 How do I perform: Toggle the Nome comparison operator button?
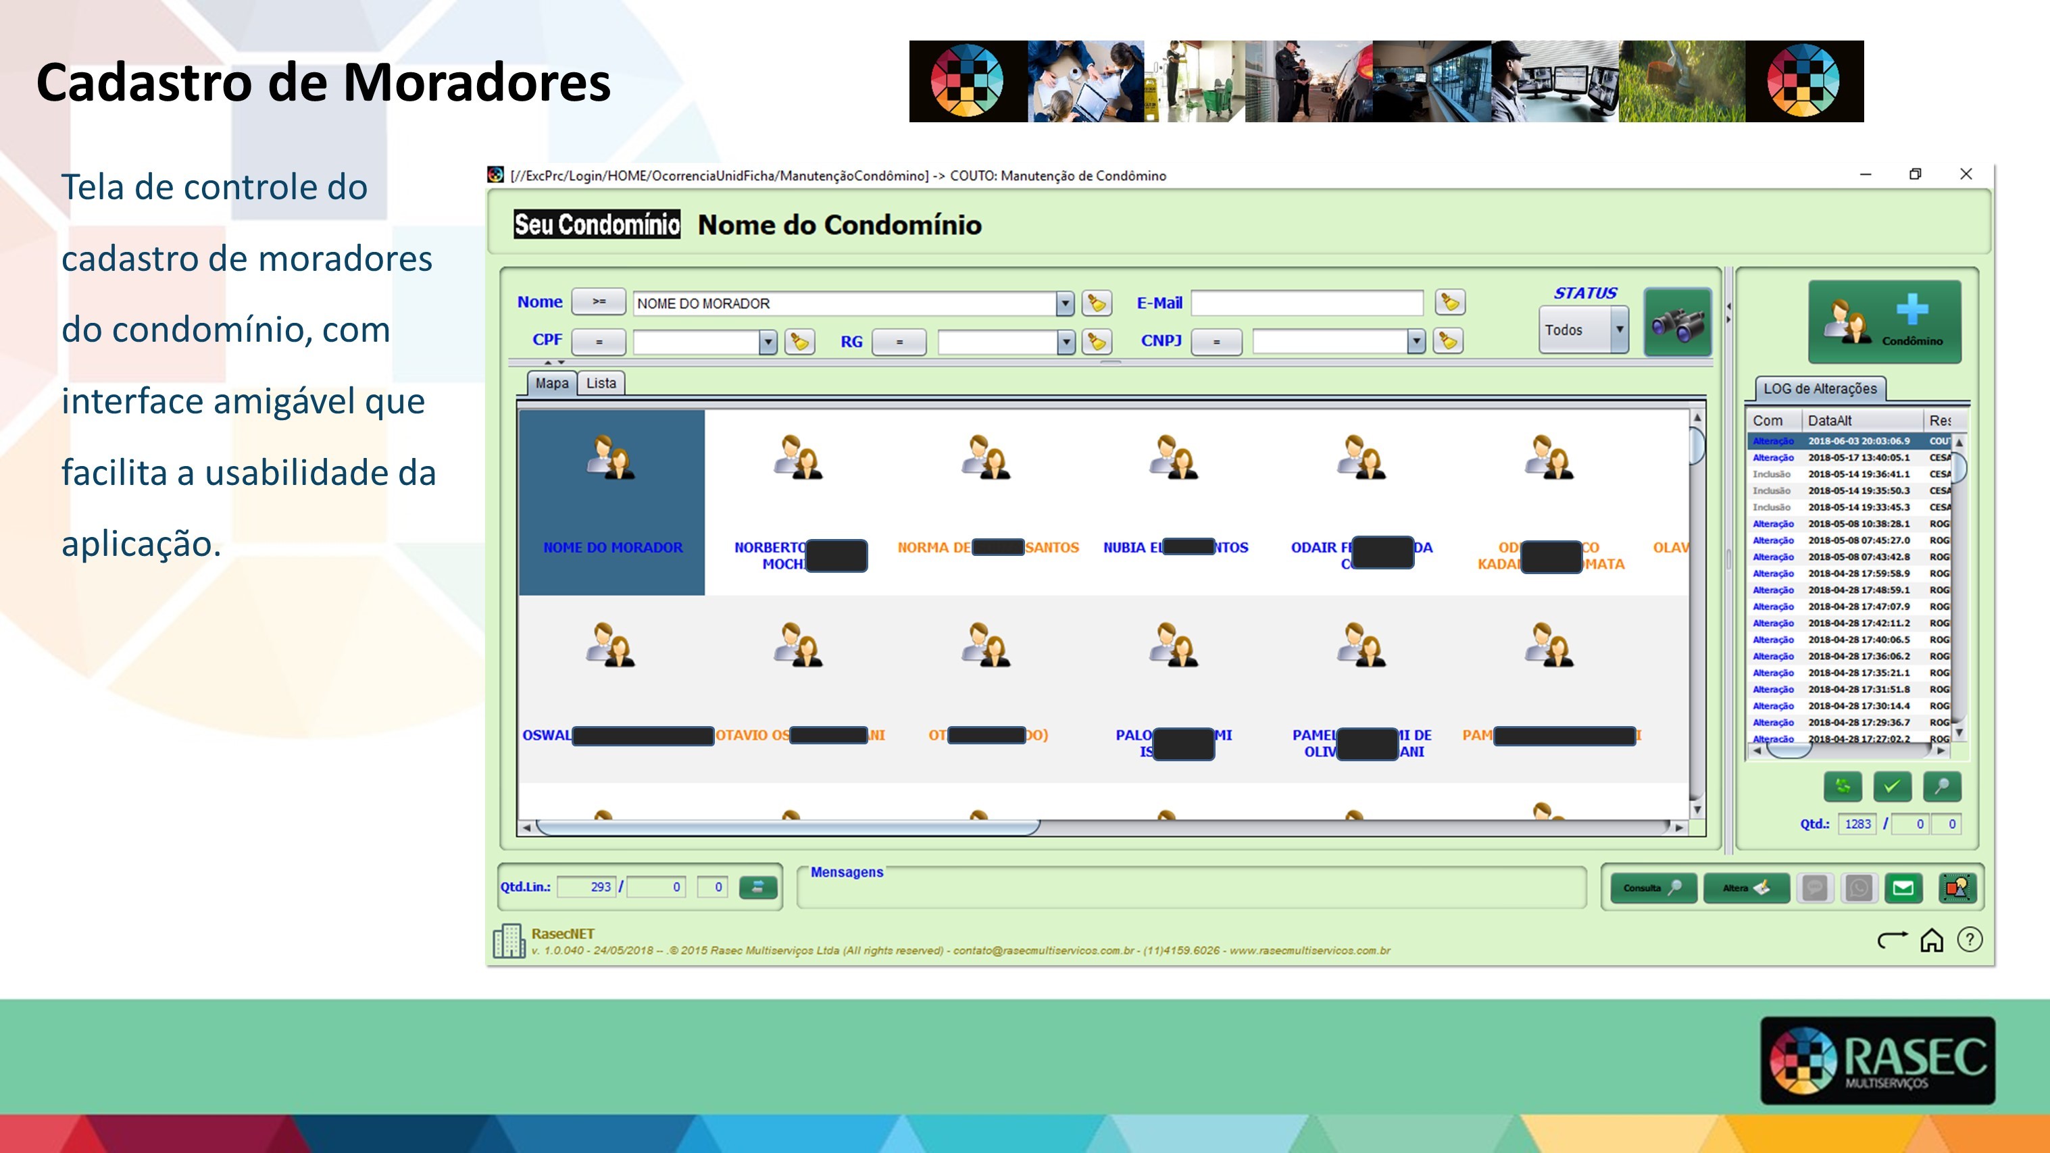coord(599,303)
